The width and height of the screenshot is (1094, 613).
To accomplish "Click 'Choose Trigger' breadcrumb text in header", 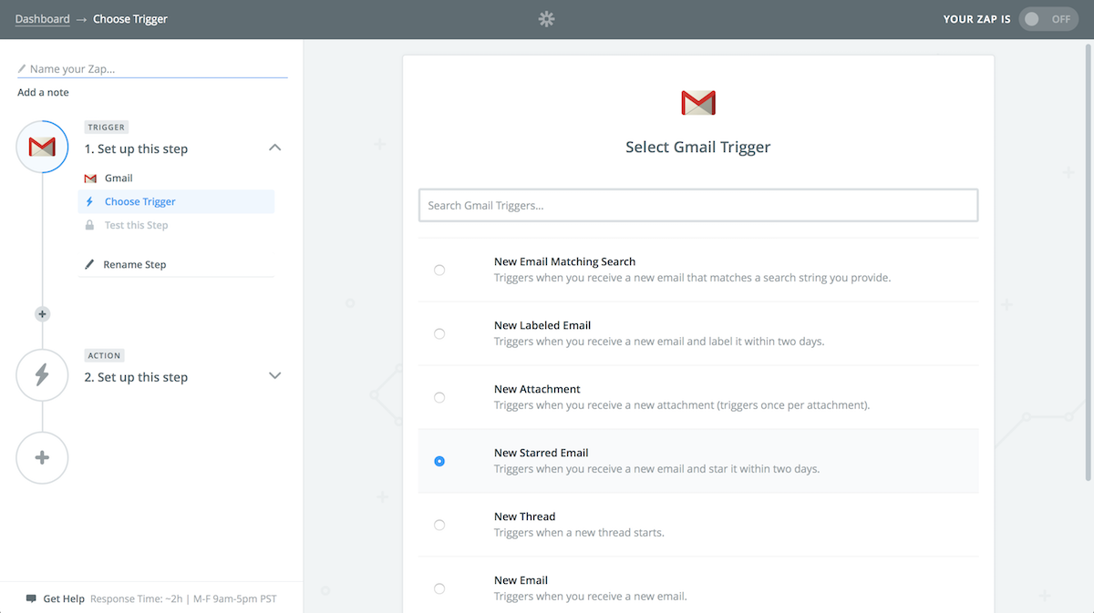I will (130, 18).
